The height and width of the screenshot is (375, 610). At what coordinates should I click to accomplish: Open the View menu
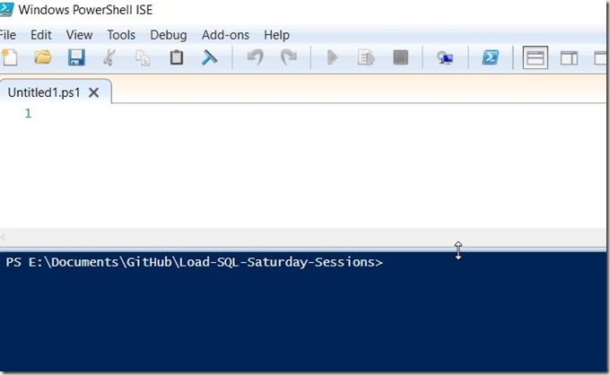click(x=79, y=35)
